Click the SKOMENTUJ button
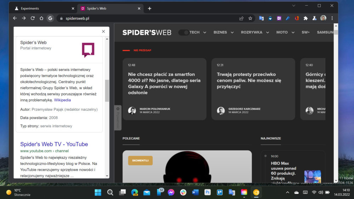Screen dimensions: 354x199 [x=140, y=160]
